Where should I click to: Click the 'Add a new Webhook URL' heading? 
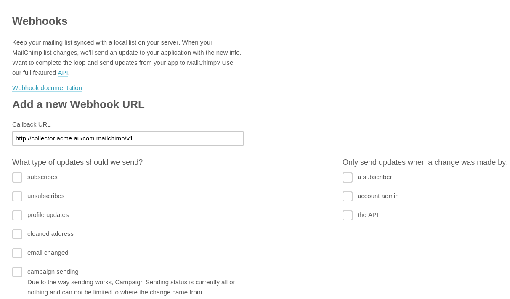pyautogui.click(x=78, y=104)
